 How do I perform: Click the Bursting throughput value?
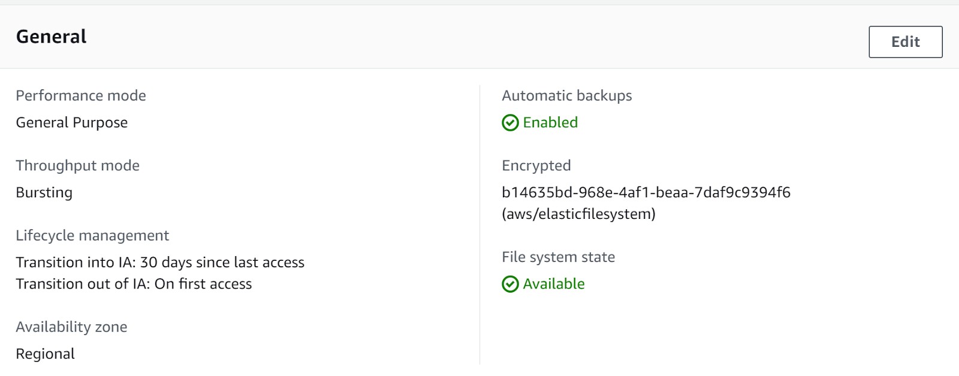[x=44, y=192]
